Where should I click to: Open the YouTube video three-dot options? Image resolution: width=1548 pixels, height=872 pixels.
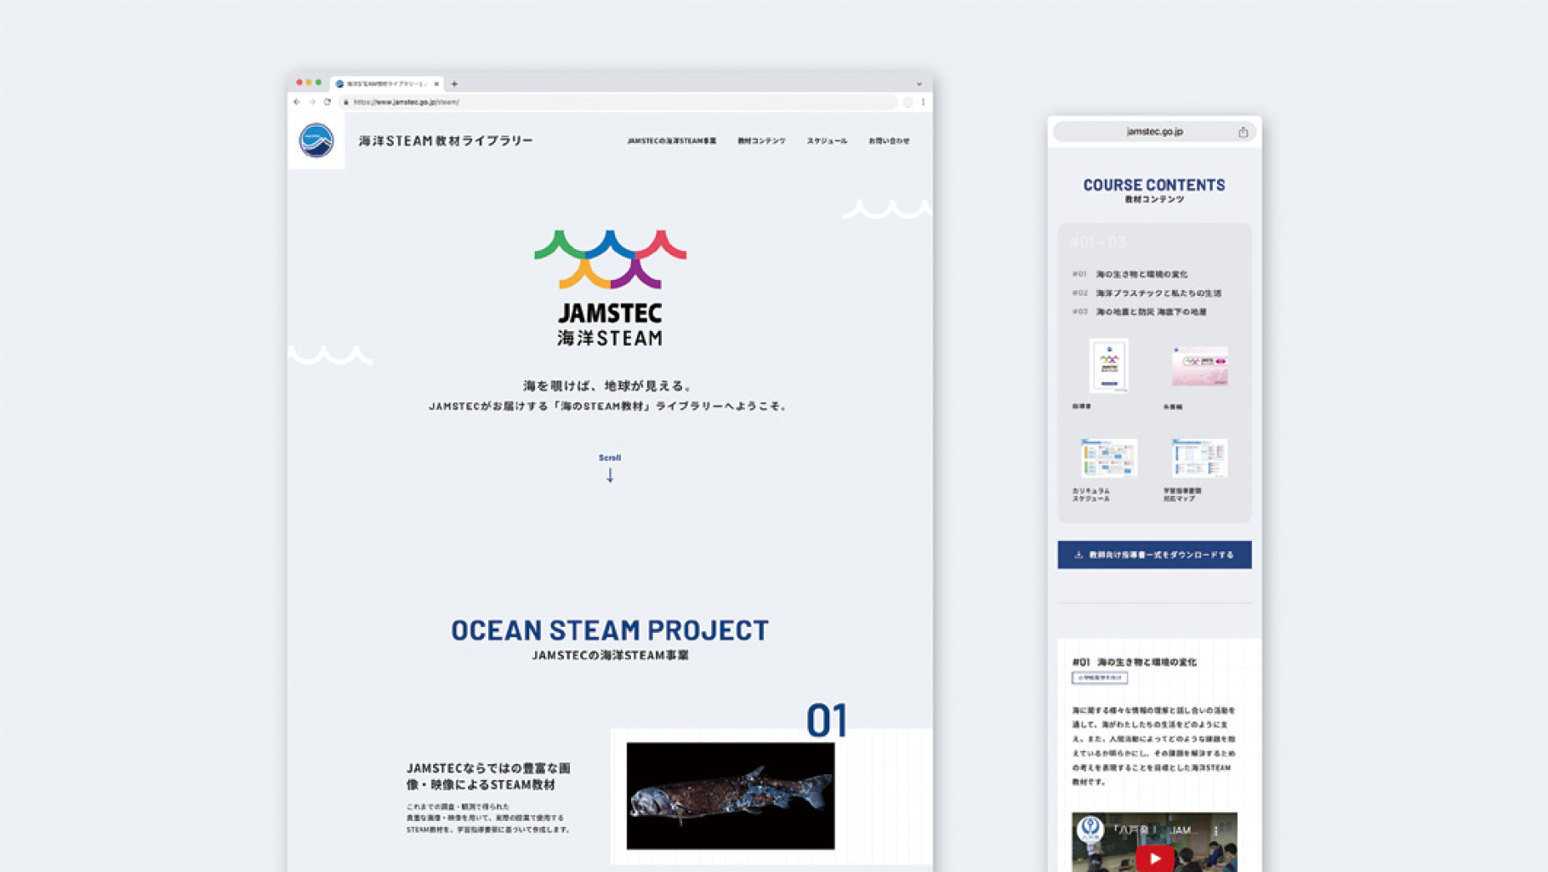[1216, 831]
